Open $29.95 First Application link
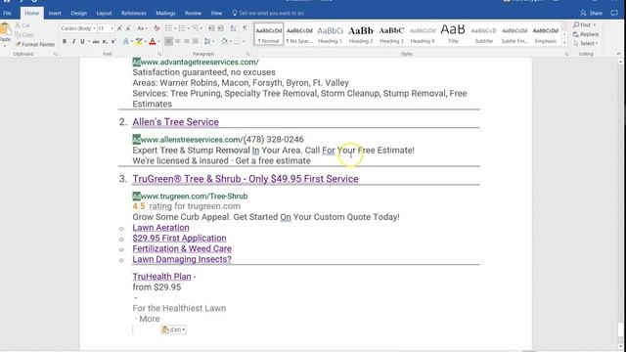This screenshot has height=352, width=626. [x=179, y=239]
